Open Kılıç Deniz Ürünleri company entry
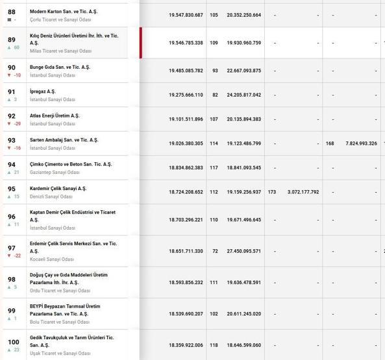 pos(74,39)
